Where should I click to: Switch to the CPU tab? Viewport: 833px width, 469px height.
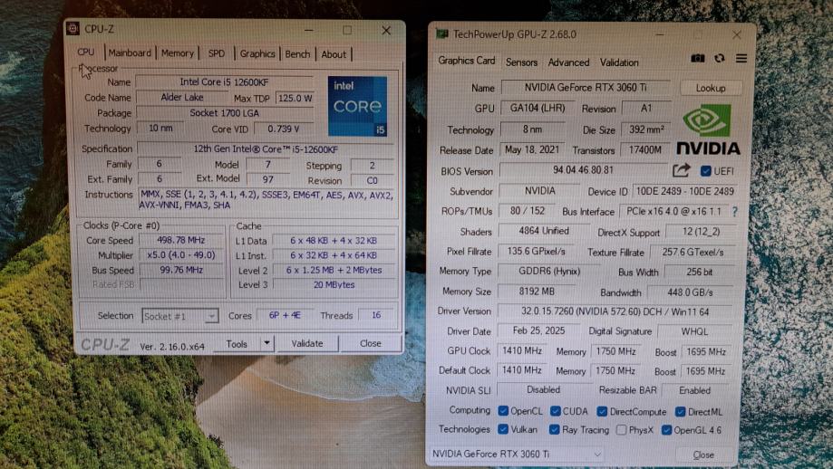[86, 52]
